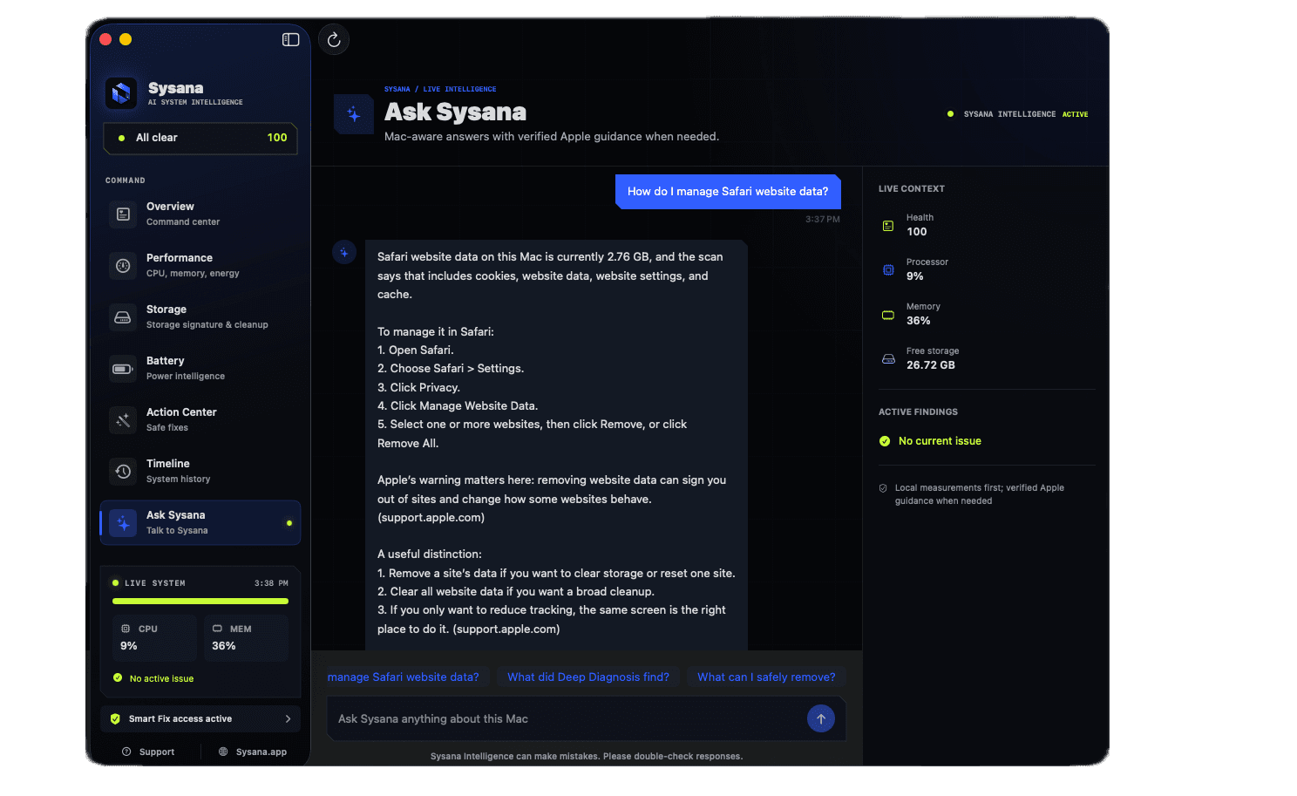
Task: Click the Processor 9% value
Action: [x=915, y=276]
